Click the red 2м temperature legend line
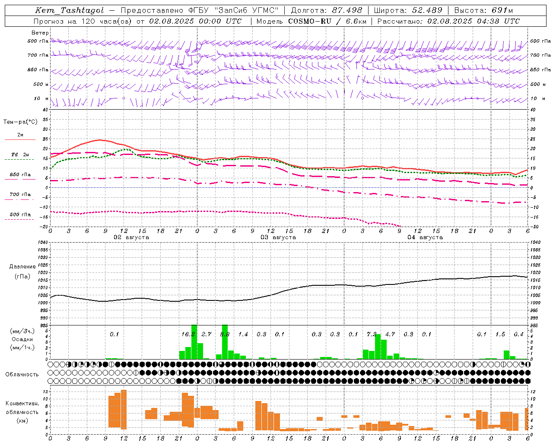This screenshot has width=553, height=442. [x=20, y=139]
